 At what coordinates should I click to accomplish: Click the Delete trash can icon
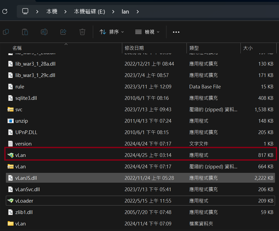pyautogui.click(x=82, y=32)
